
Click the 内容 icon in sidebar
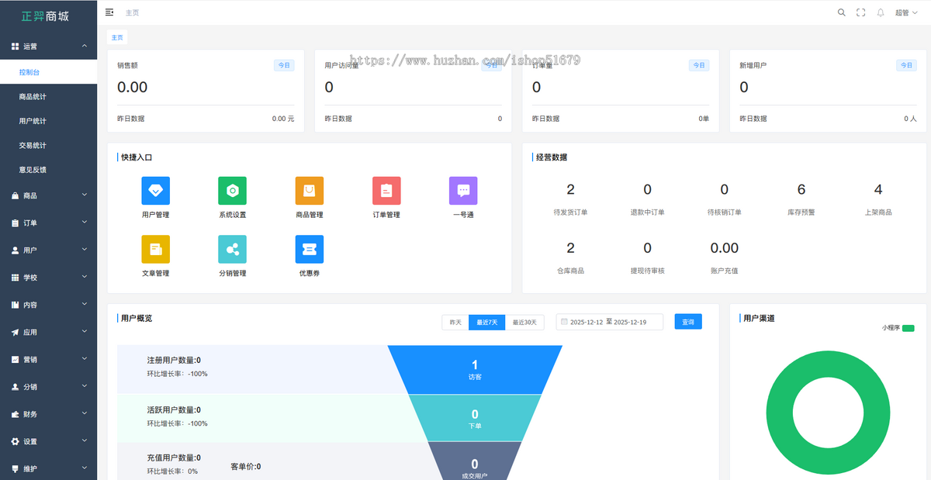[x=15, y=305]
